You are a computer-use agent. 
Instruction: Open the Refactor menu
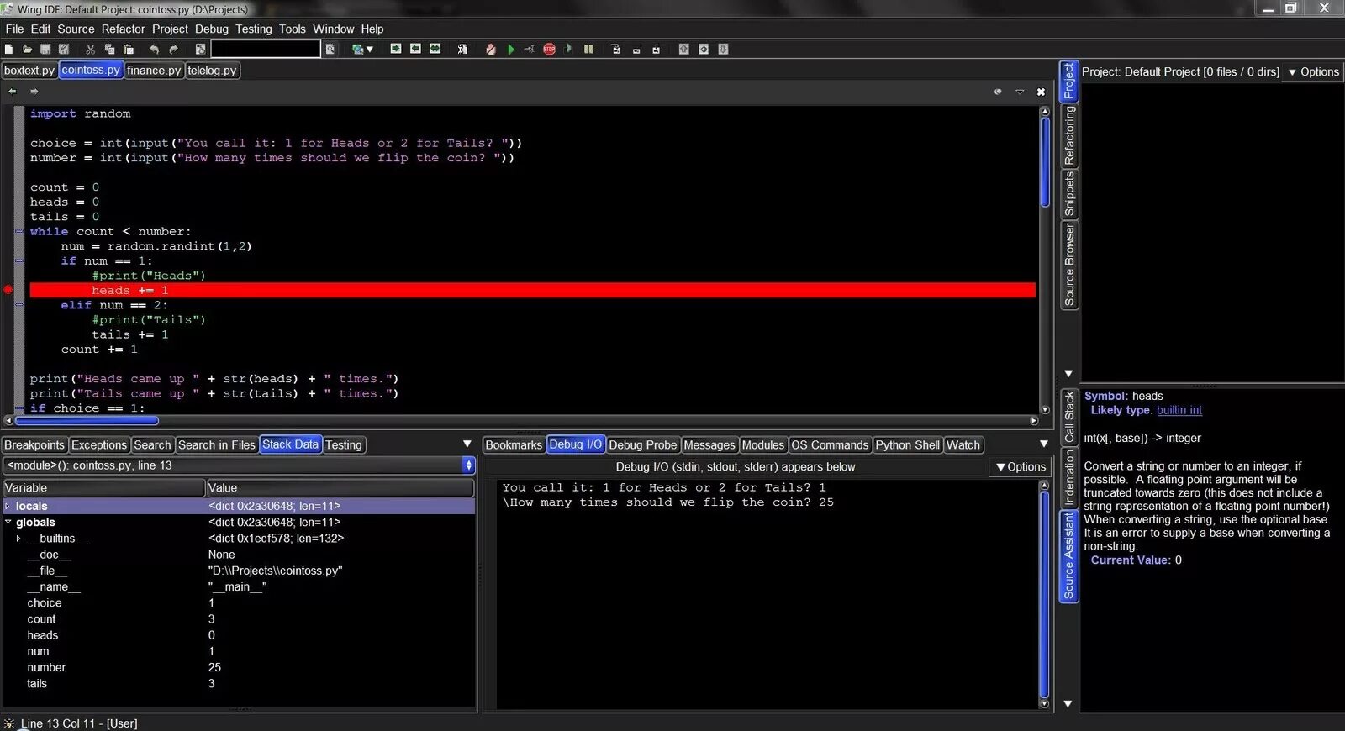tap(123, 29)
